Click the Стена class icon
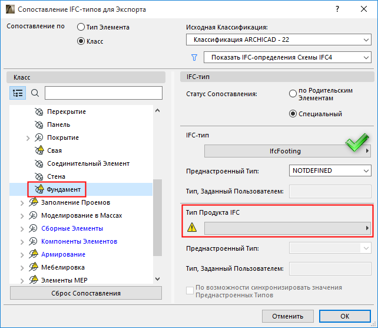Image resolution: width=378 pixels, height=328 pixels. (39, 176)
